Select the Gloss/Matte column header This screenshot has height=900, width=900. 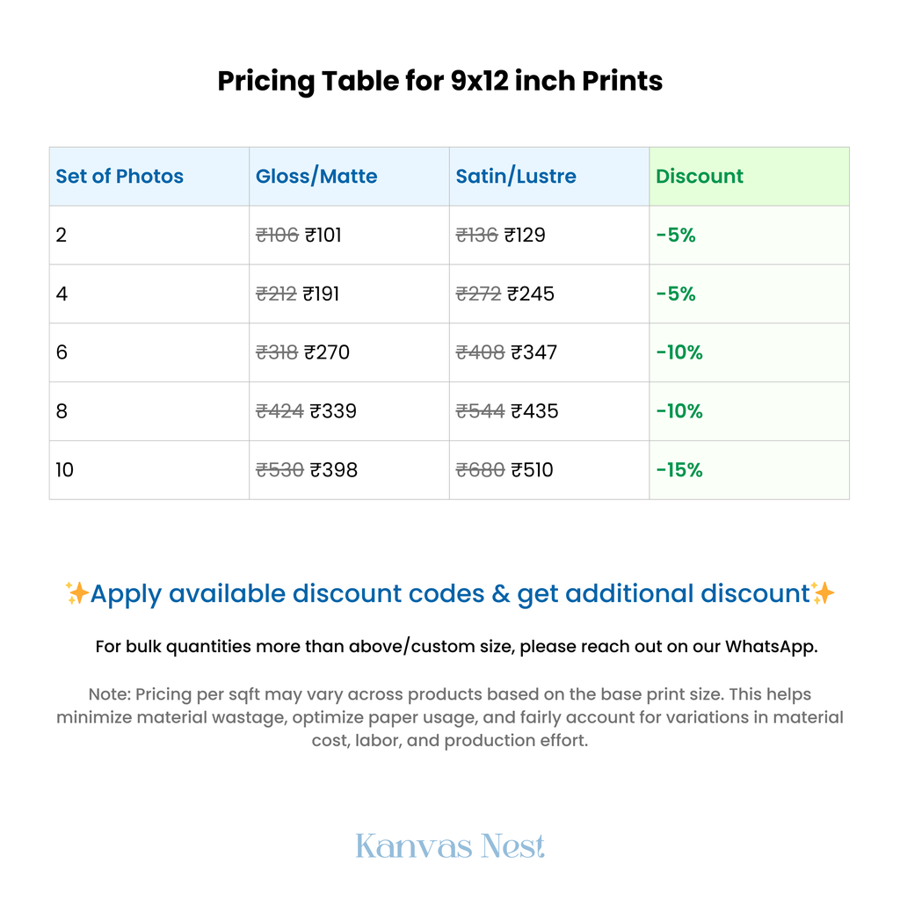(x=349, y=176)
